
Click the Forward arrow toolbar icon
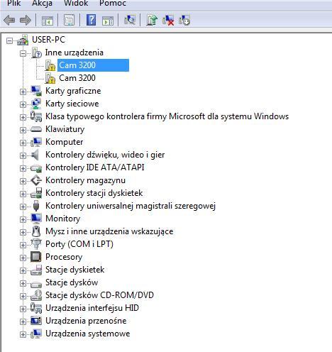[26, 20]
